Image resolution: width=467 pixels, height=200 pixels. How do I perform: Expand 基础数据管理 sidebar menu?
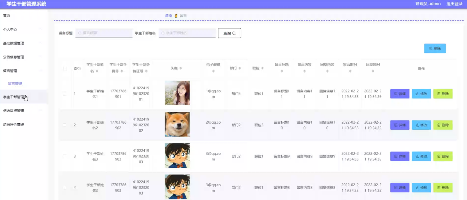[24, 43]
